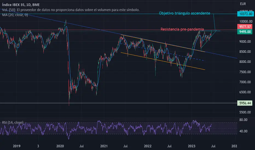The height and width of the screenshot is (150, 255).
Task: Select the 'Objetivo triángulo ascendente' text annotation
Action: pos(184,13)
